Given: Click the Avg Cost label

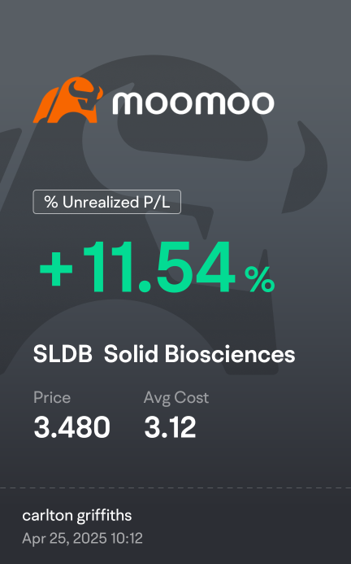Looking at the screenshot, I should pos(176,398).
